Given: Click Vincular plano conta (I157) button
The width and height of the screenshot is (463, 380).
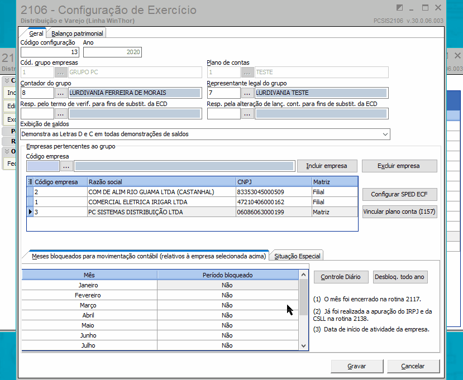Looking at the screenshot, I should (399, 212).
